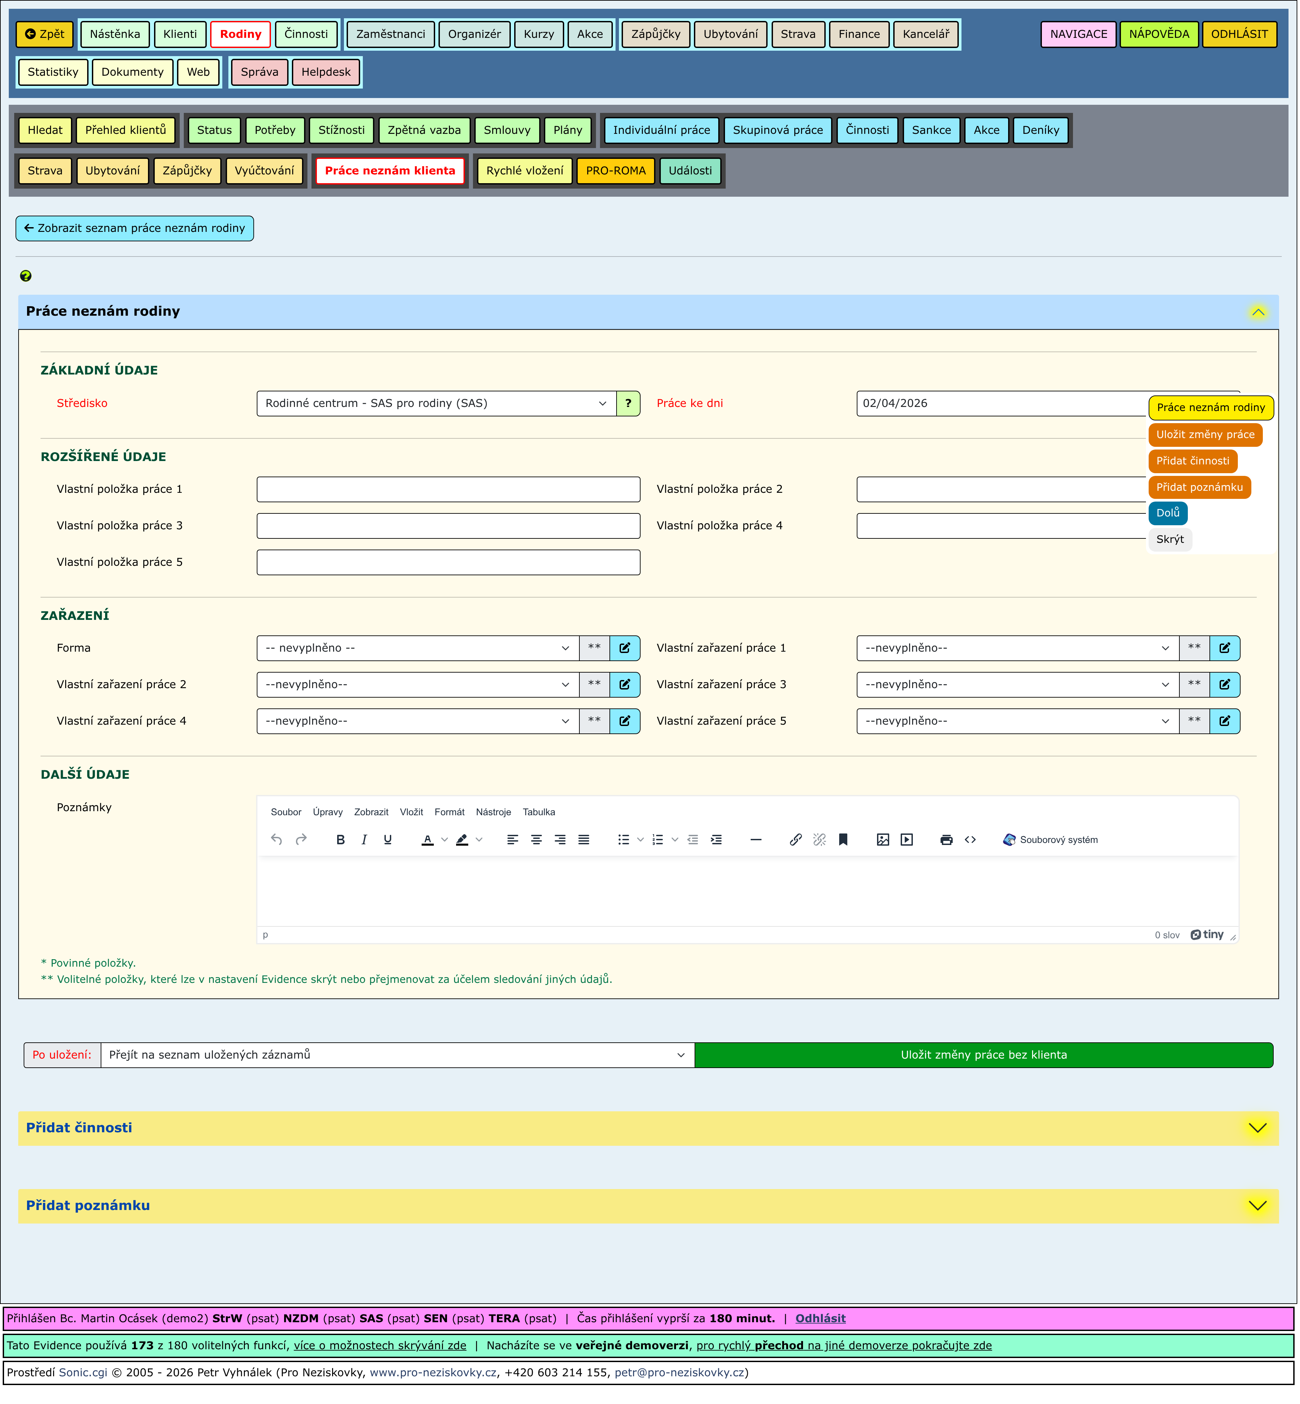1300x1404 pixels.
Task: Click Uložit změny práce bez klienta
Action: (983, 1055)
